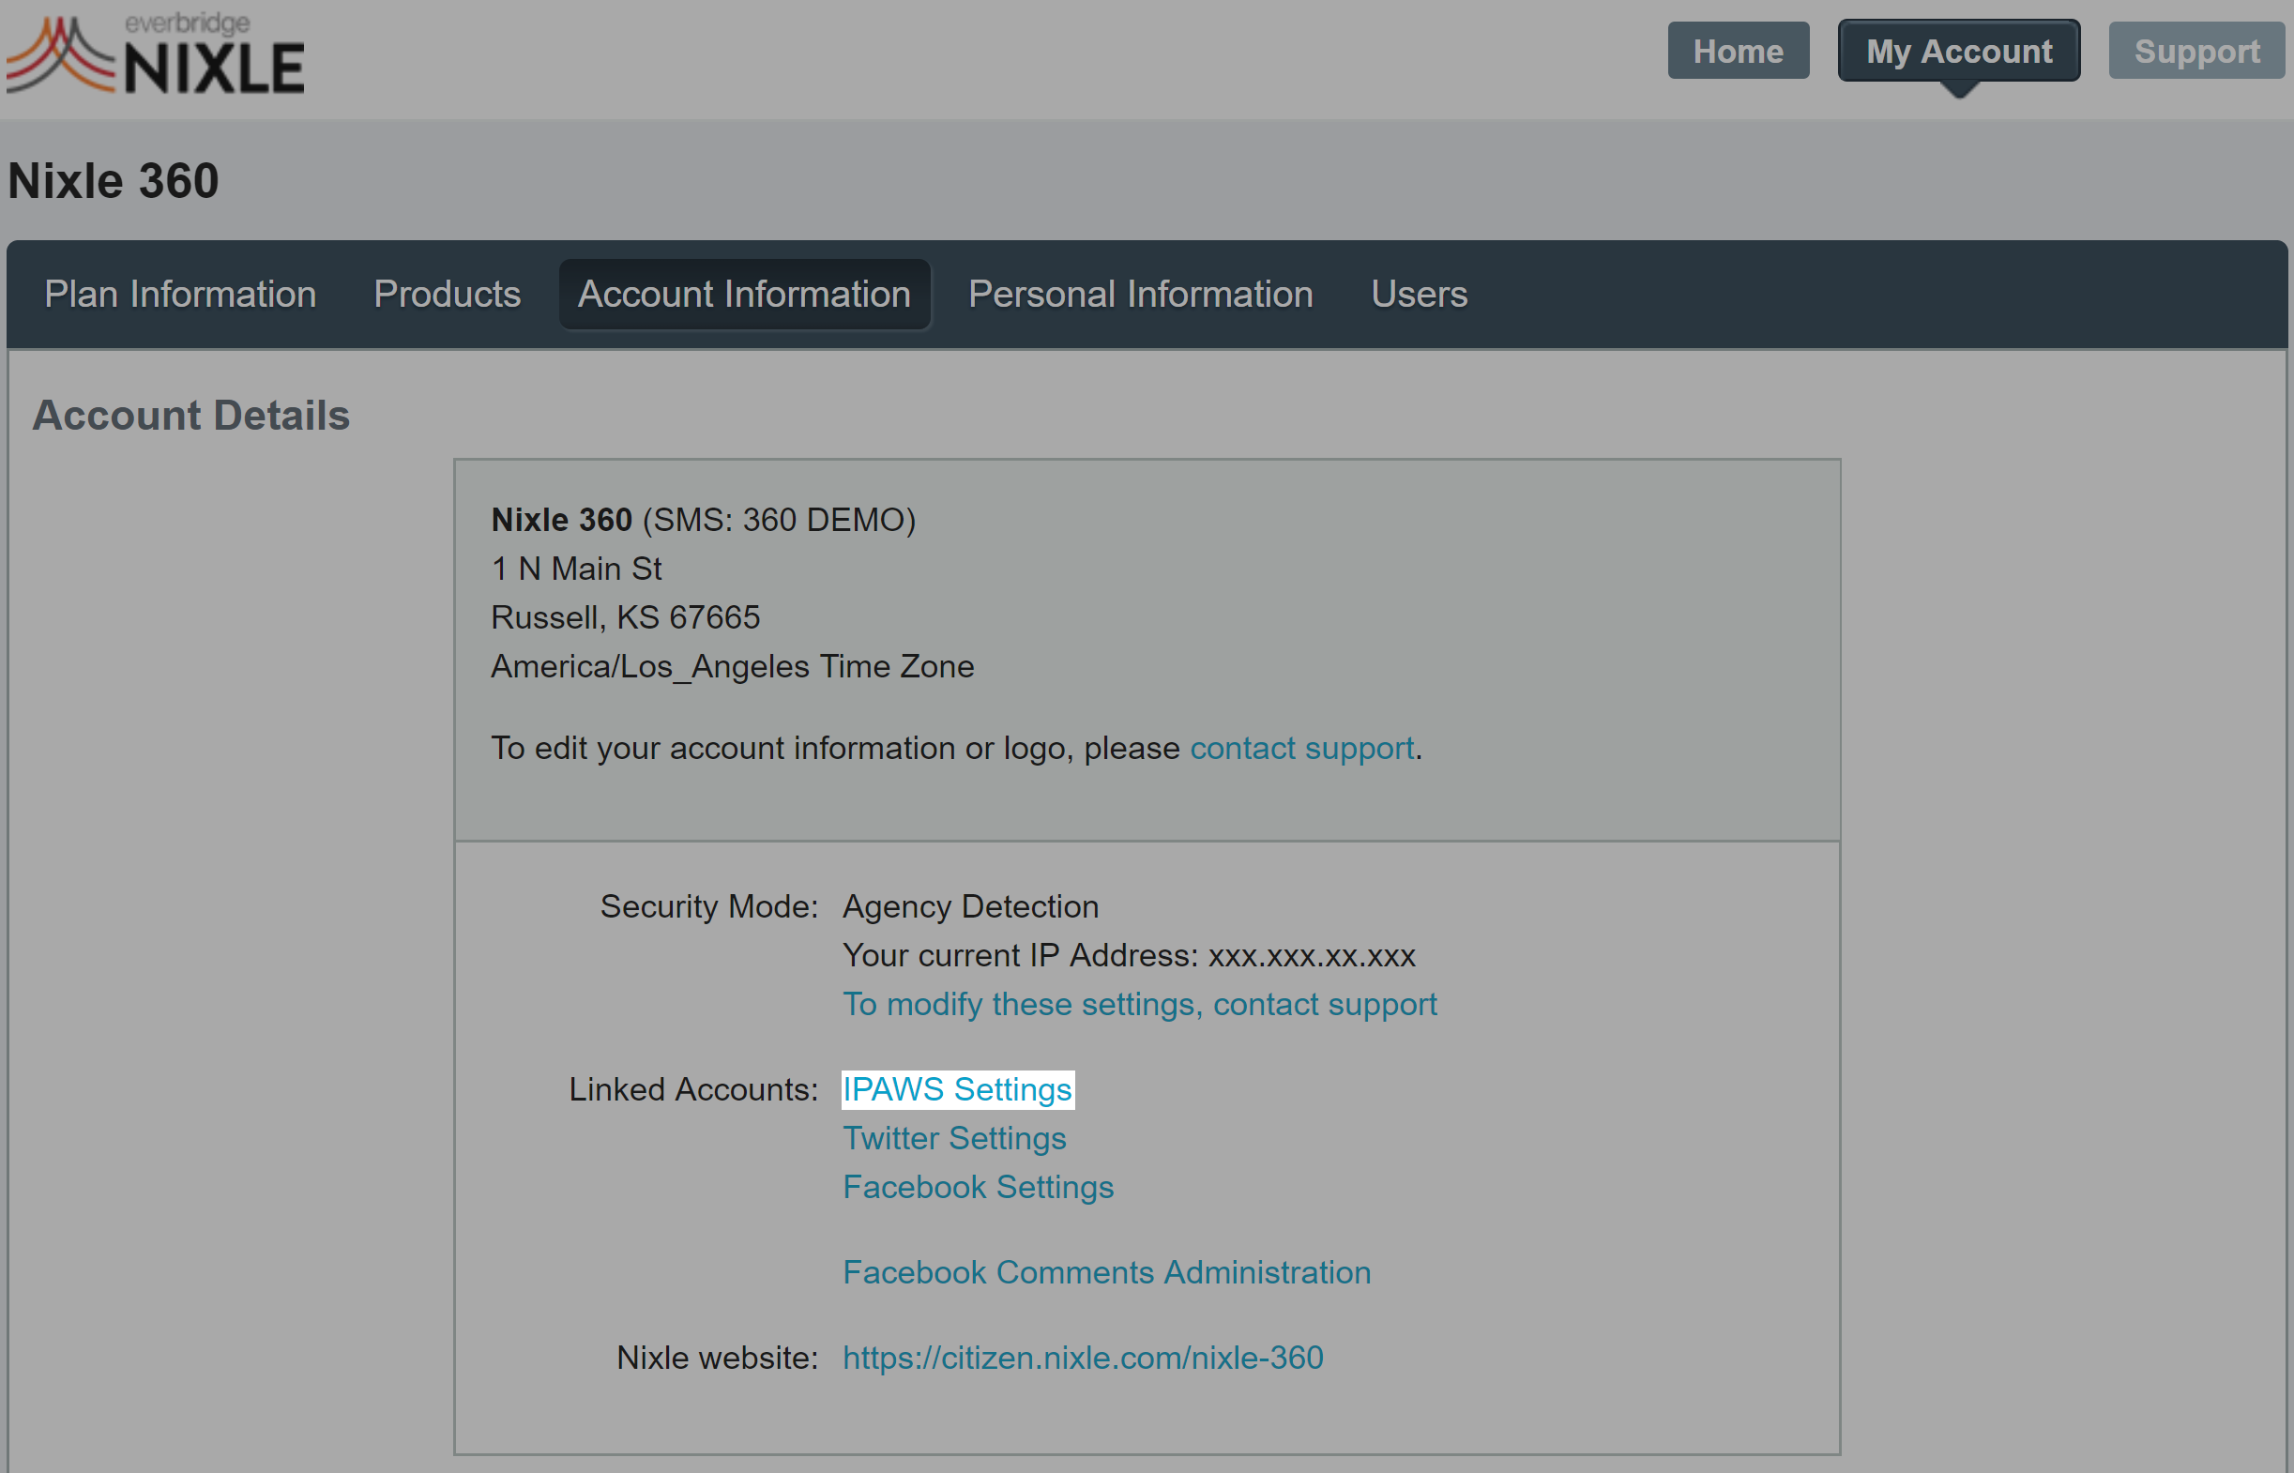Click address line '1 N Main St'
Screen dimensions: 2294x1473
[x=576, y=569]
